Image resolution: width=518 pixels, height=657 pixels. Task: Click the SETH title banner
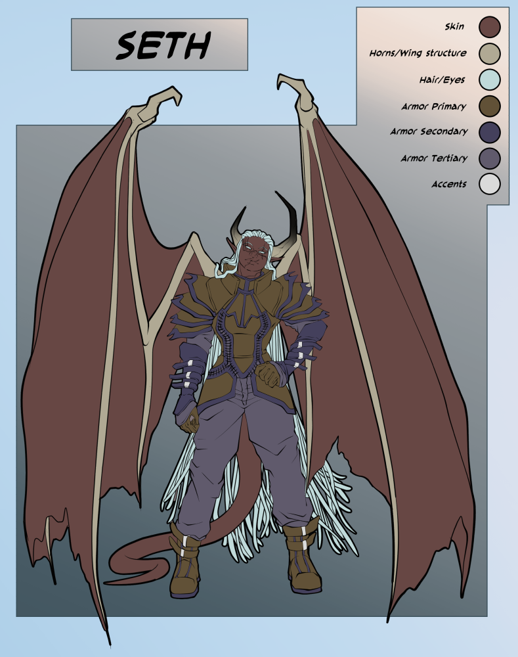pos(159,45)
